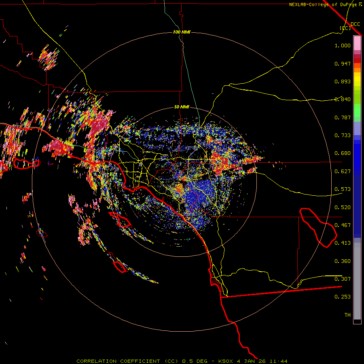Click the DCC product label
364x364 pixels.
355,24
